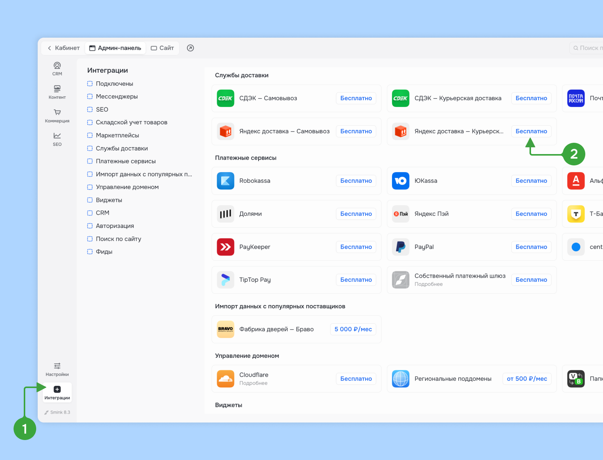Click 5 000 ₽/мес price button for Браво

tap(353, 329)
